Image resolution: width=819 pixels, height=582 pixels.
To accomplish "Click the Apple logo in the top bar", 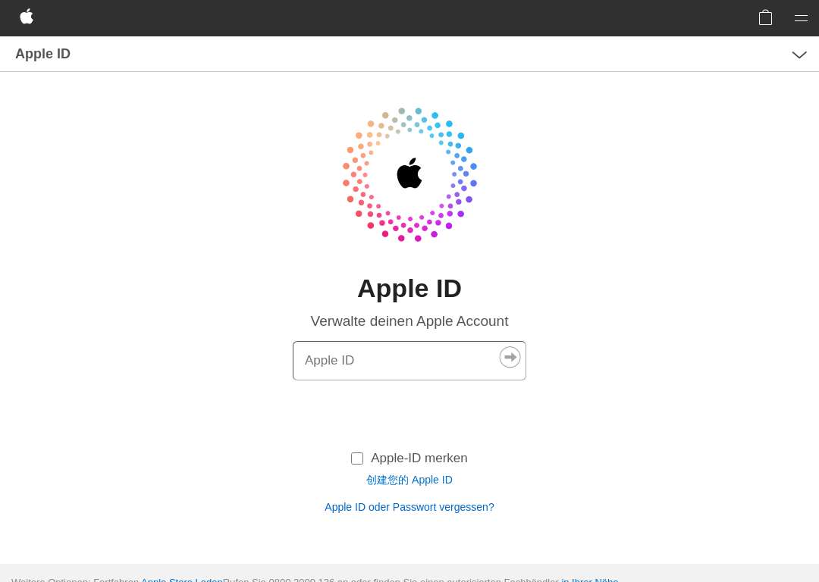I will click(x=27, y=17).
